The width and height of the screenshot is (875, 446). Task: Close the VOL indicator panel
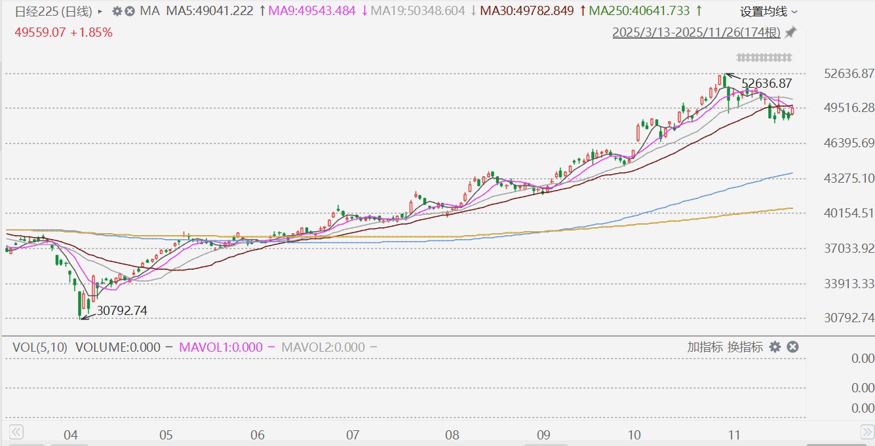point(792,347)
